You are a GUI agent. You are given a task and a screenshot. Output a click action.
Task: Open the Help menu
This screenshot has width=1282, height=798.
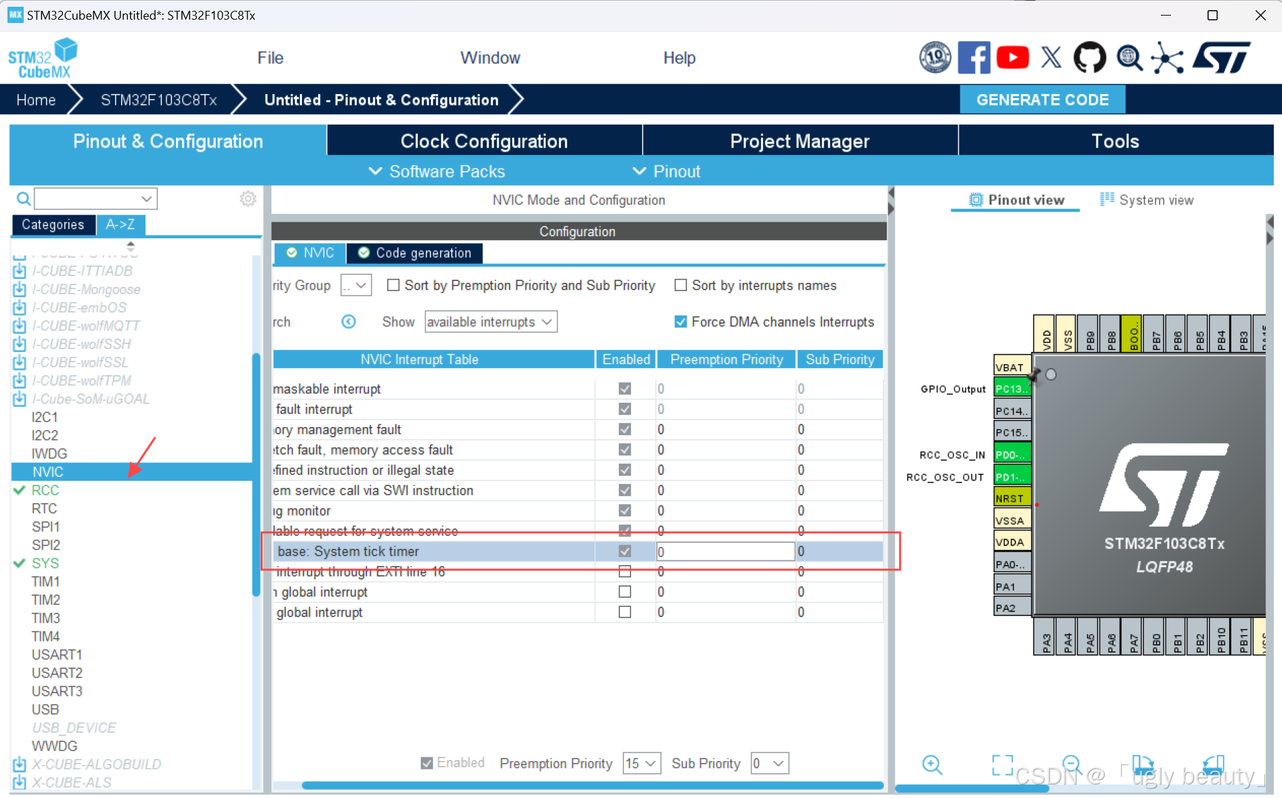click(x=679, y=58)
